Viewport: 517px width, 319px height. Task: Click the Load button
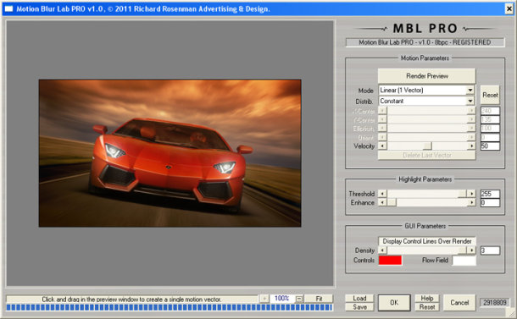click(359, 298)
